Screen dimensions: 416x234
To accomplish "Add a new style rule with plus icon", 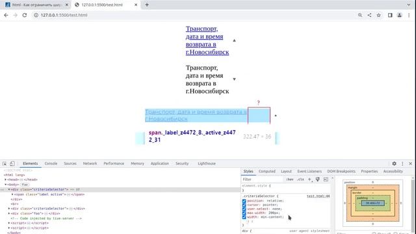I will [x=309, y=179].
